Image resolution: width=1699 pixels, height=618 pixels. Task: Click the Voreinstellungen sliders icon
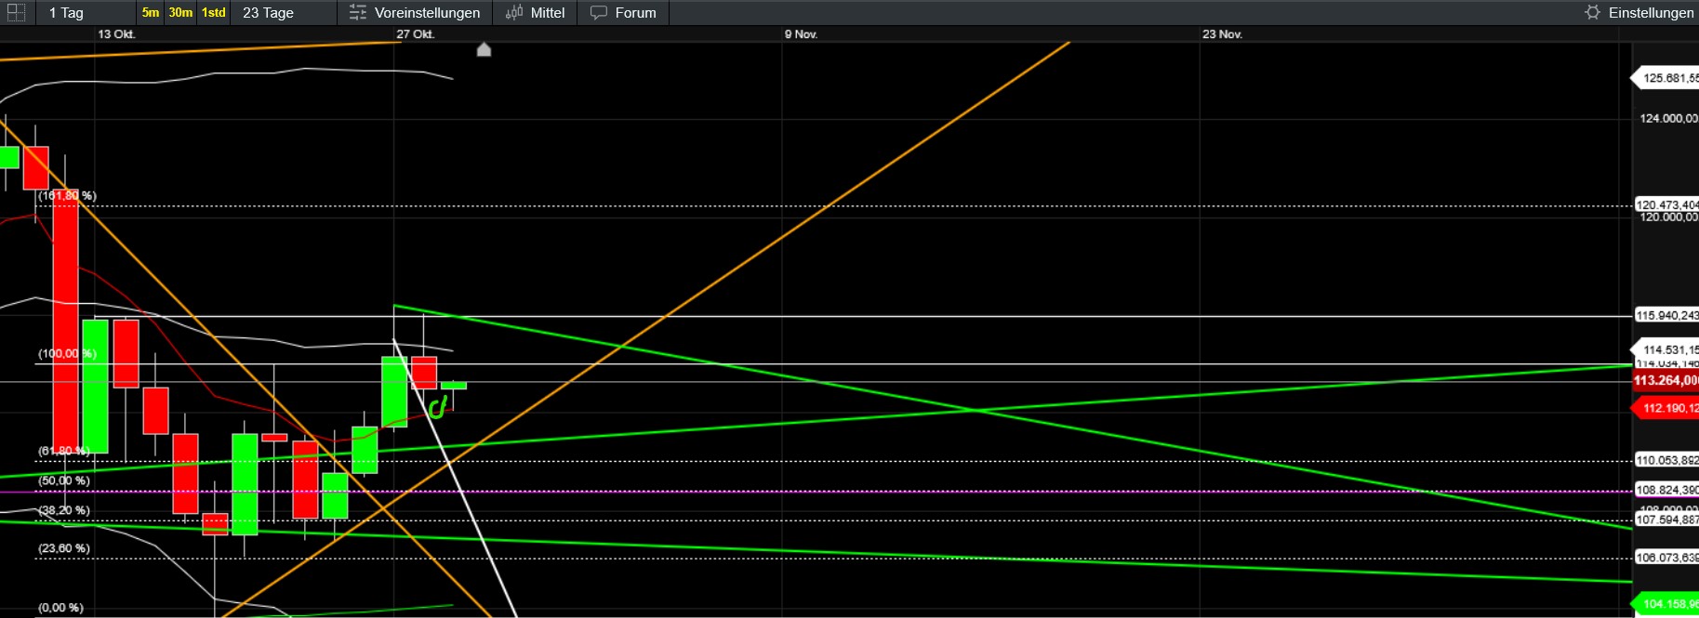358,12
